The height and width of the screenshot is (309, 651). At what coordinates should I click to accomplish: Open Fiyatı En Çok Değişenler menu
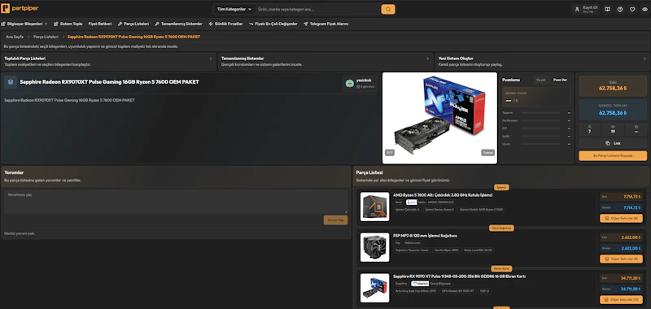pos(273,24)
